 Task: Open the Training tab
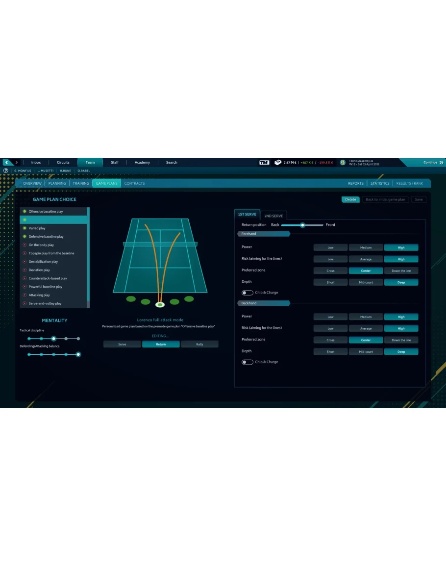pos(81,183)
